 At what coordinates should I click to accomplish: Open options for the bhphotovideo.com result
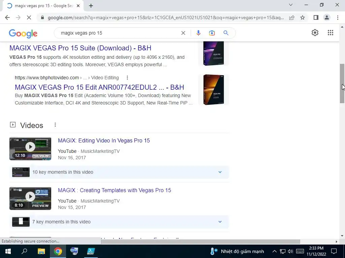tap(127, 78)
